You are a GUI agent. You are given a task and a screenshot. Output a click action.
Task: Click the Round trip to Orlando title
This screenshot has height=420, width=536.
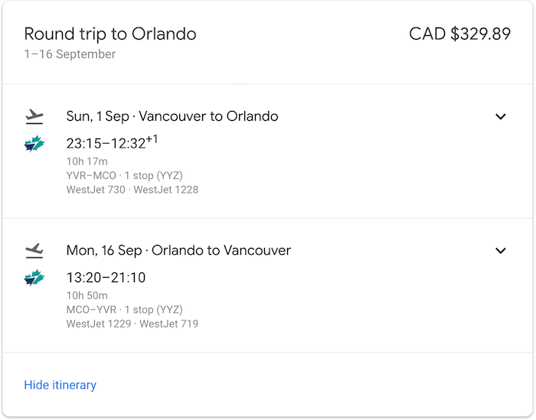(x=110, y=34)
